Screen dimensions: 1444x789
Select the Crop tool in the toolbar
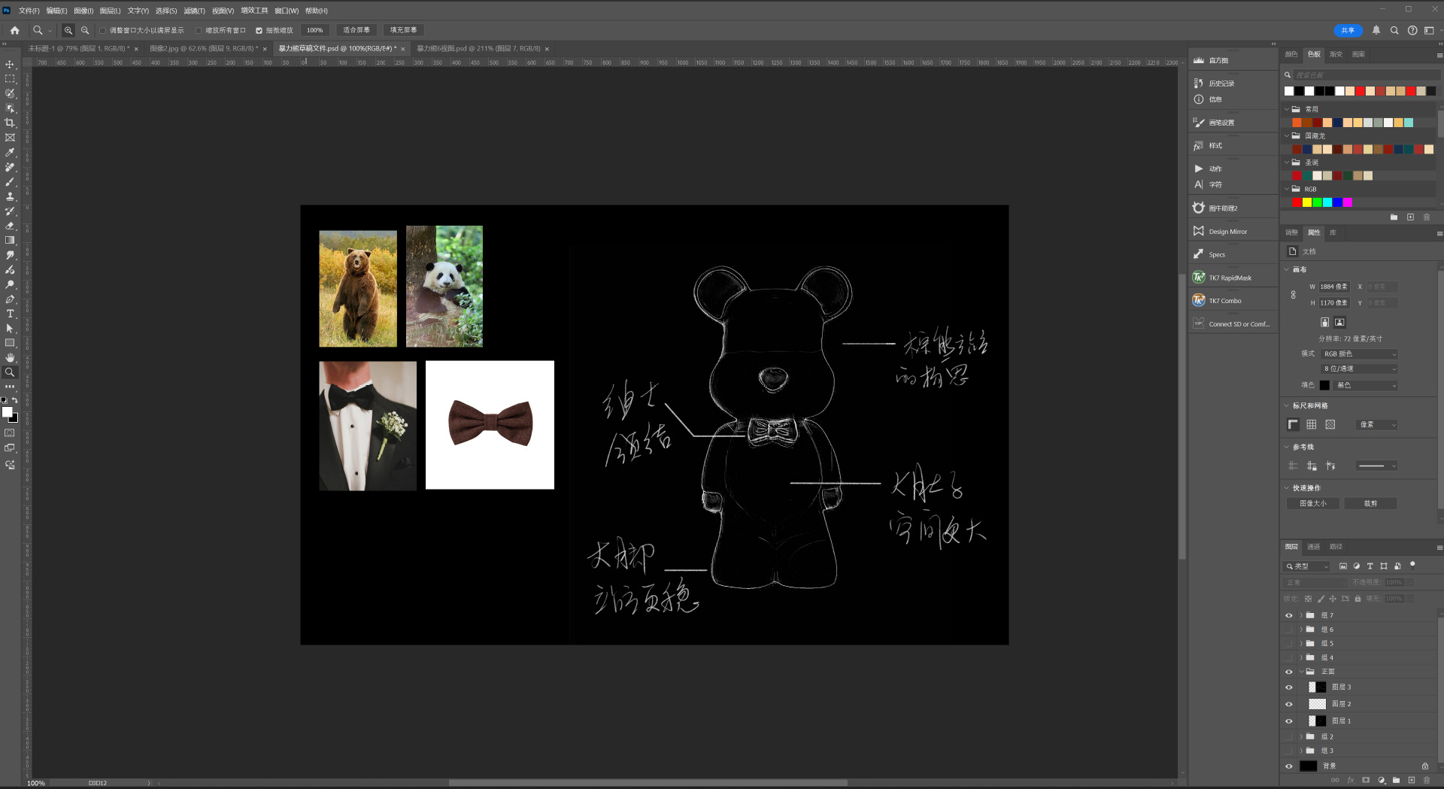10,123
